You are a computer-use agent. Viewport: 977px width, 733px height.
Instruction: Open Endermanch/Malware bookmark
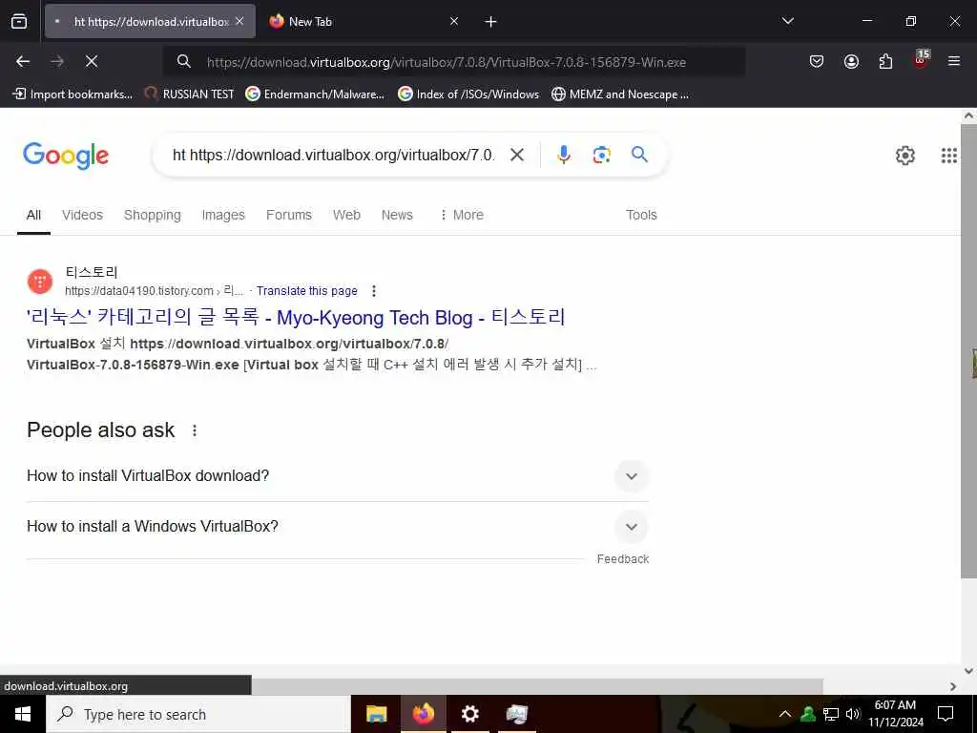[315, 94]
